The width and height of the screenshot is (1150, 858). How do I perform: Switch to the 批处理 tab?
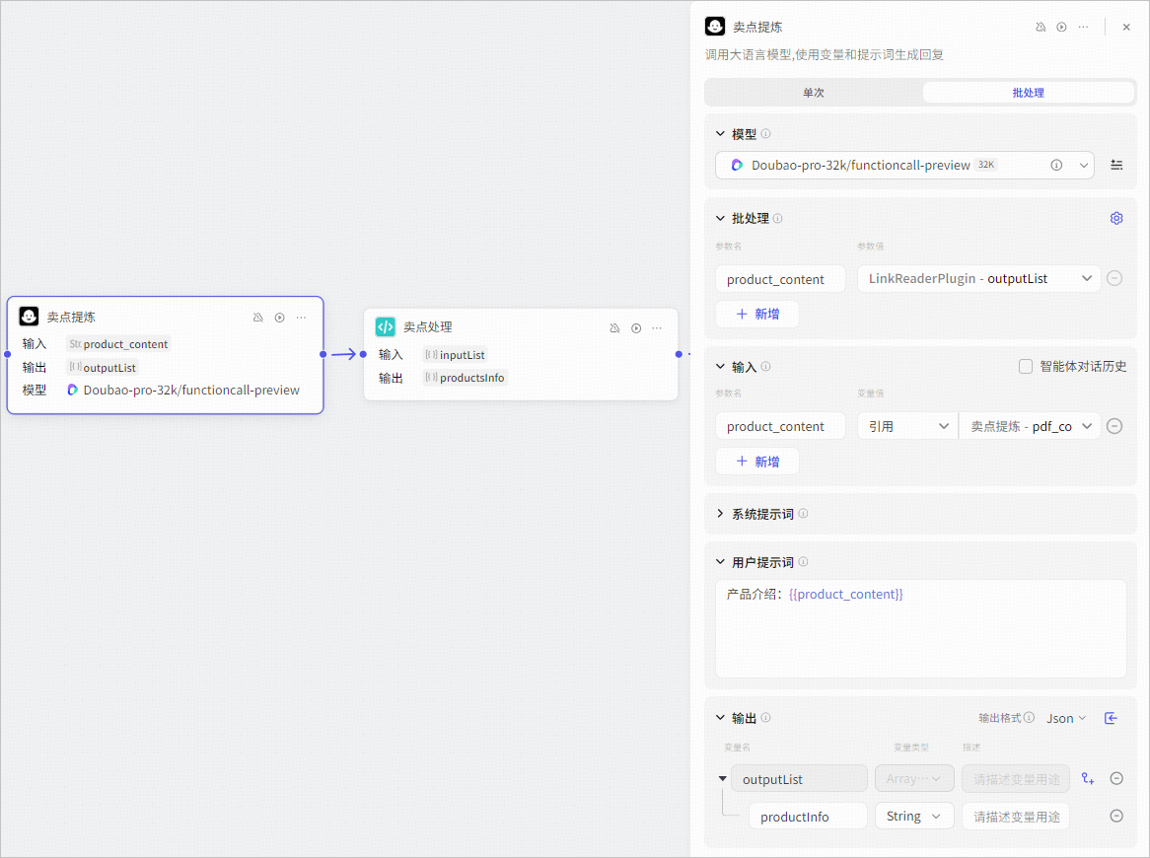[1029, 93]
